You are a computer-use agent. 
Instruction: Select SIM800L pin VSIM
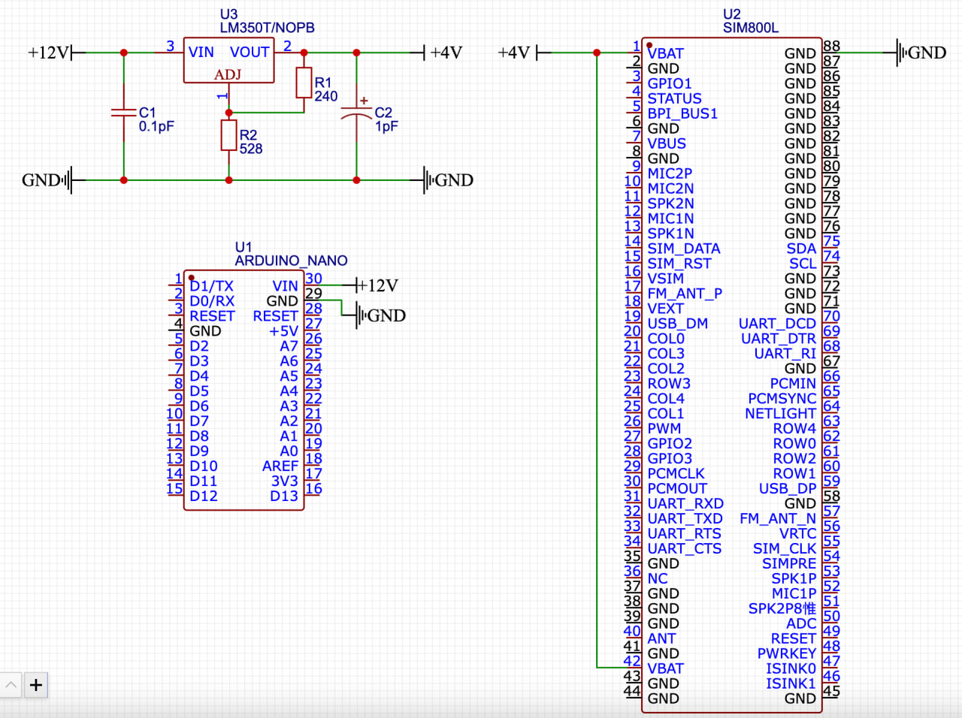pyautogui.click(x=666, y=279)
